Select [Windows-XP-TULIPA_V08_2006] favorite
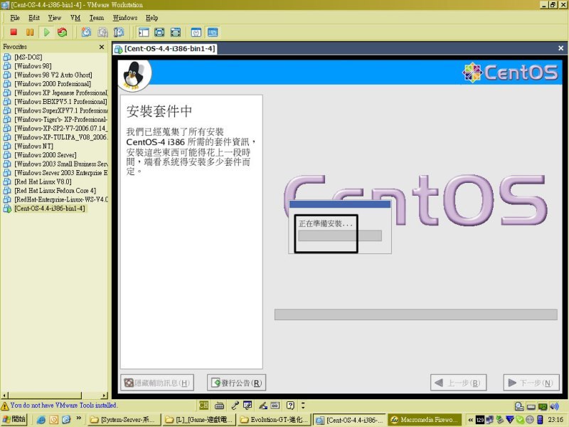569x427 pixels. pos(61,137)
